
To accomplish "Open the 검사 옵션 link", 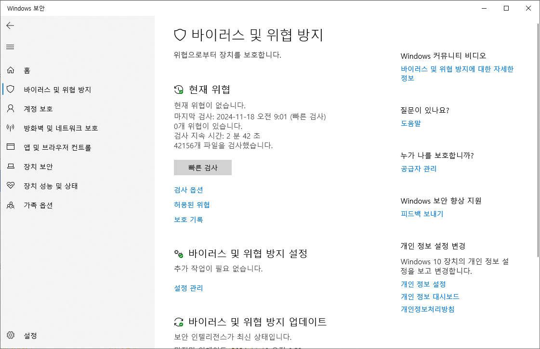I will point(188,190).
